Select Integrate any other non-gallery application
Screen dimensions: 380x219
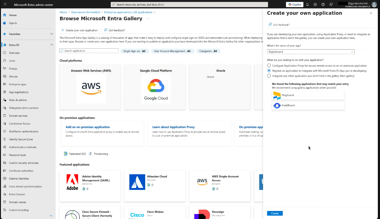point(269,75)
